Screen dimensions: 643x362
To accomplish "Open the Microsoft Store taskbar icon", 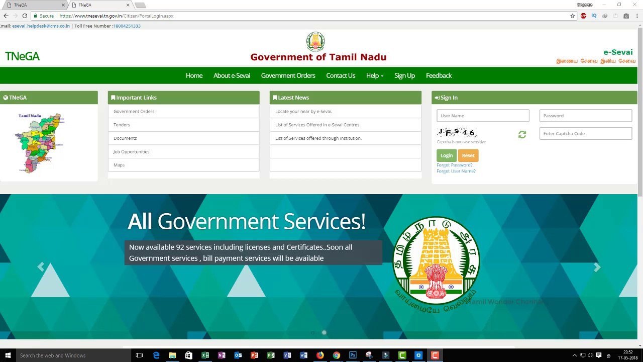I will pyautogui.click(x=189, y=355).
